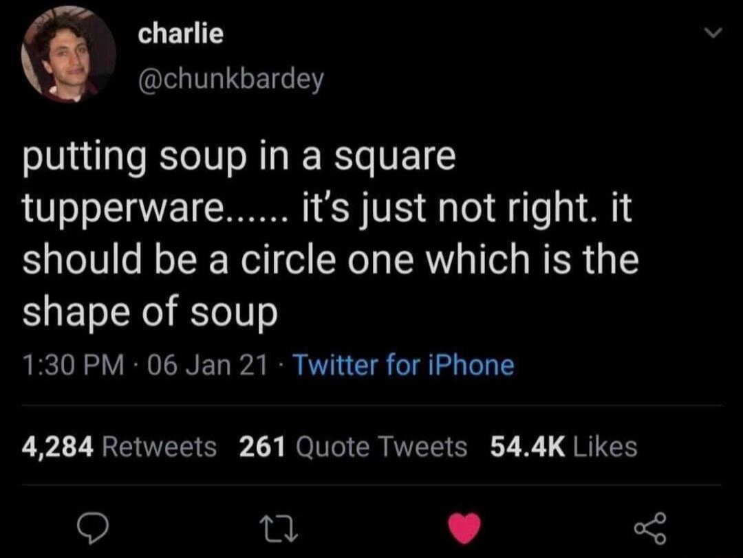The image size is (743, 558).
Task: Click the 54.4K likes count number
Action: click(x=528, y=447)
